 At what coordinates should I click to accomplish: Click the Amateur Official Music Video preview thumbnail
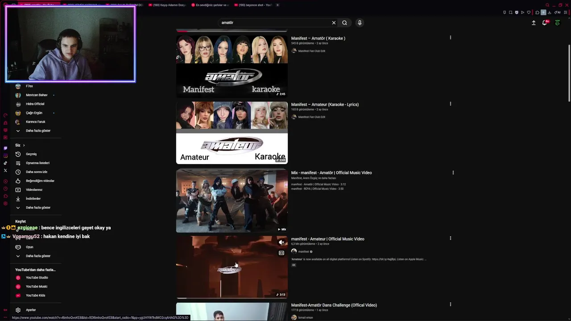pos(232,267)
